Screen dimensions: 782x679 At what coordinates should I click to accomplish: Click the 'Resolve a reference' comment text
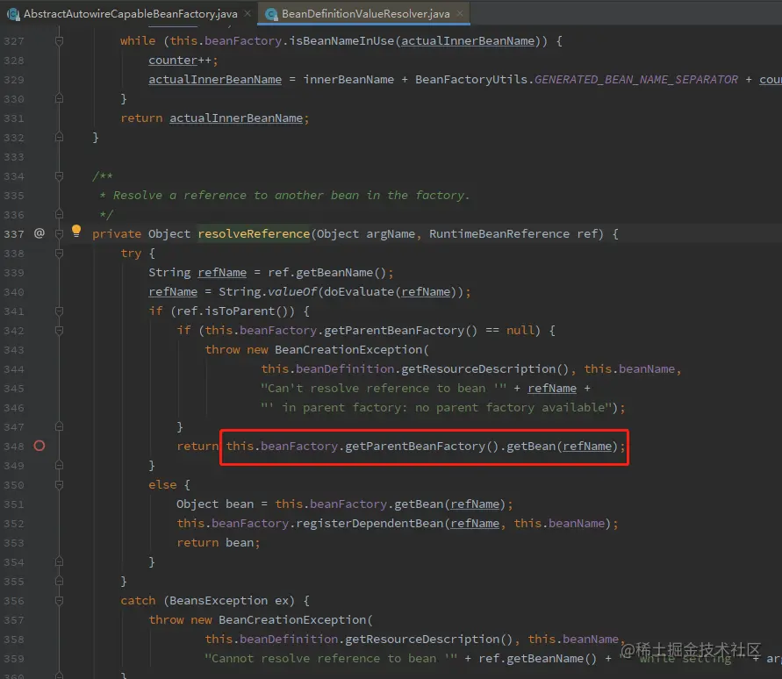click(291, 196)
